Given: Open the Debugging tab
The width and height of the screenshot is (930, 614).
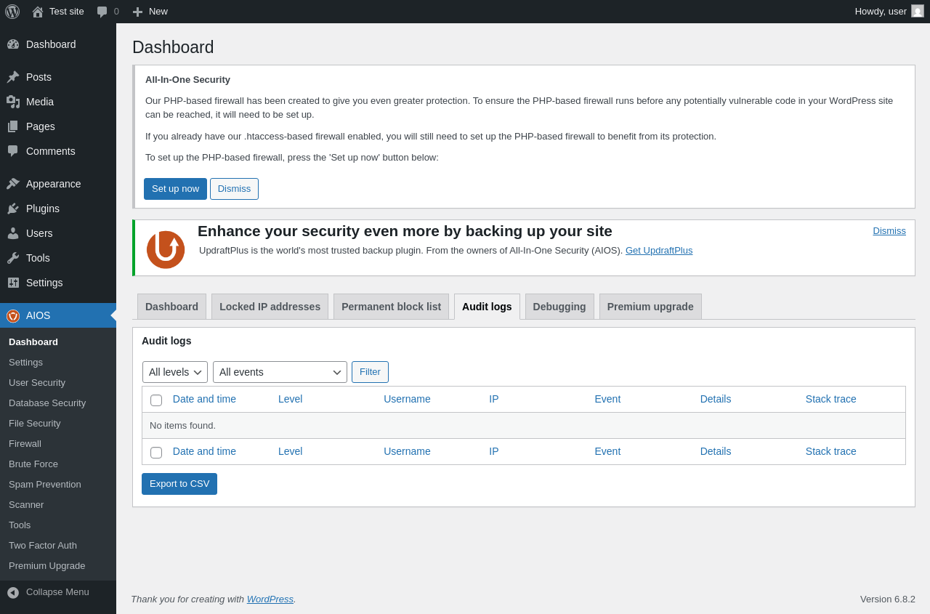Looking at the screenshot, I should 559,307.
